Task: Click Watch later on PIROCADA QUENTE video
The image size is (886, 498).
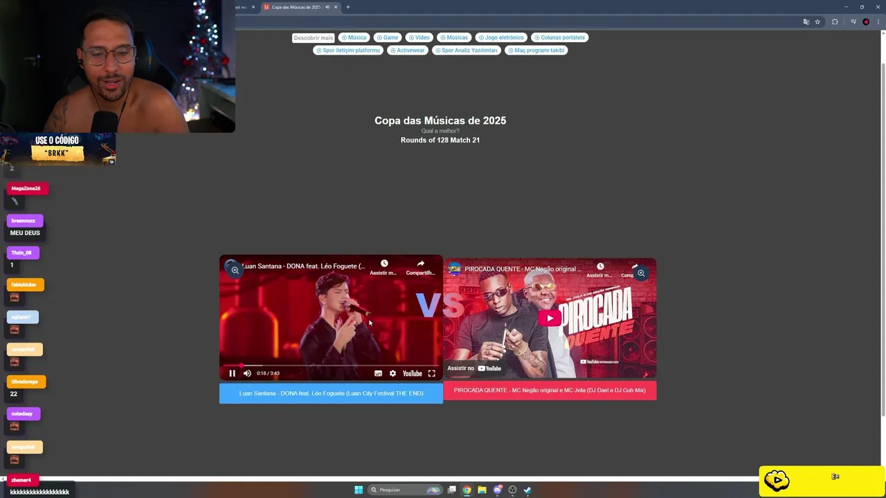Action: coord(600,270)
